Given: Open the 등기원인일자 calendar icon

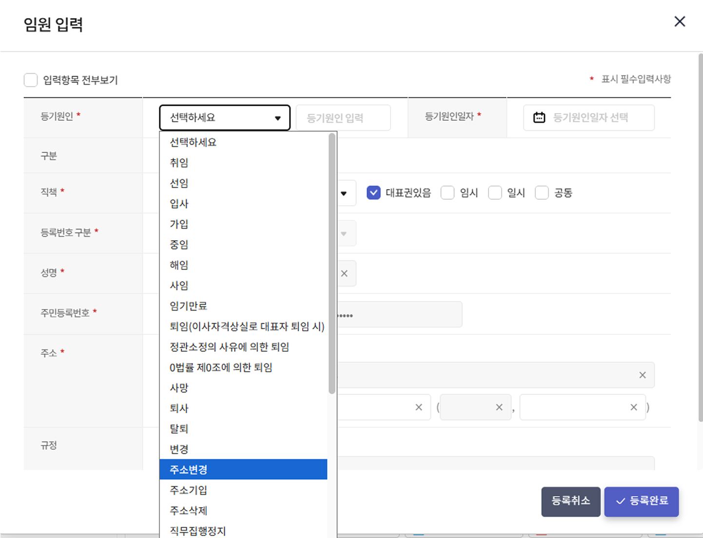Looking at the screenshot, I should click(539, 117).
